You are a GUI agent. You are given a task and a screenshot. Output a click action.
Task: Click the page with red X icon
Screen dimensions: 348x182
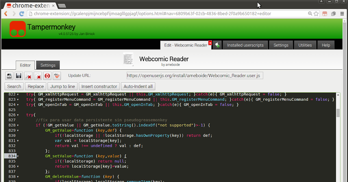[38, 76]
